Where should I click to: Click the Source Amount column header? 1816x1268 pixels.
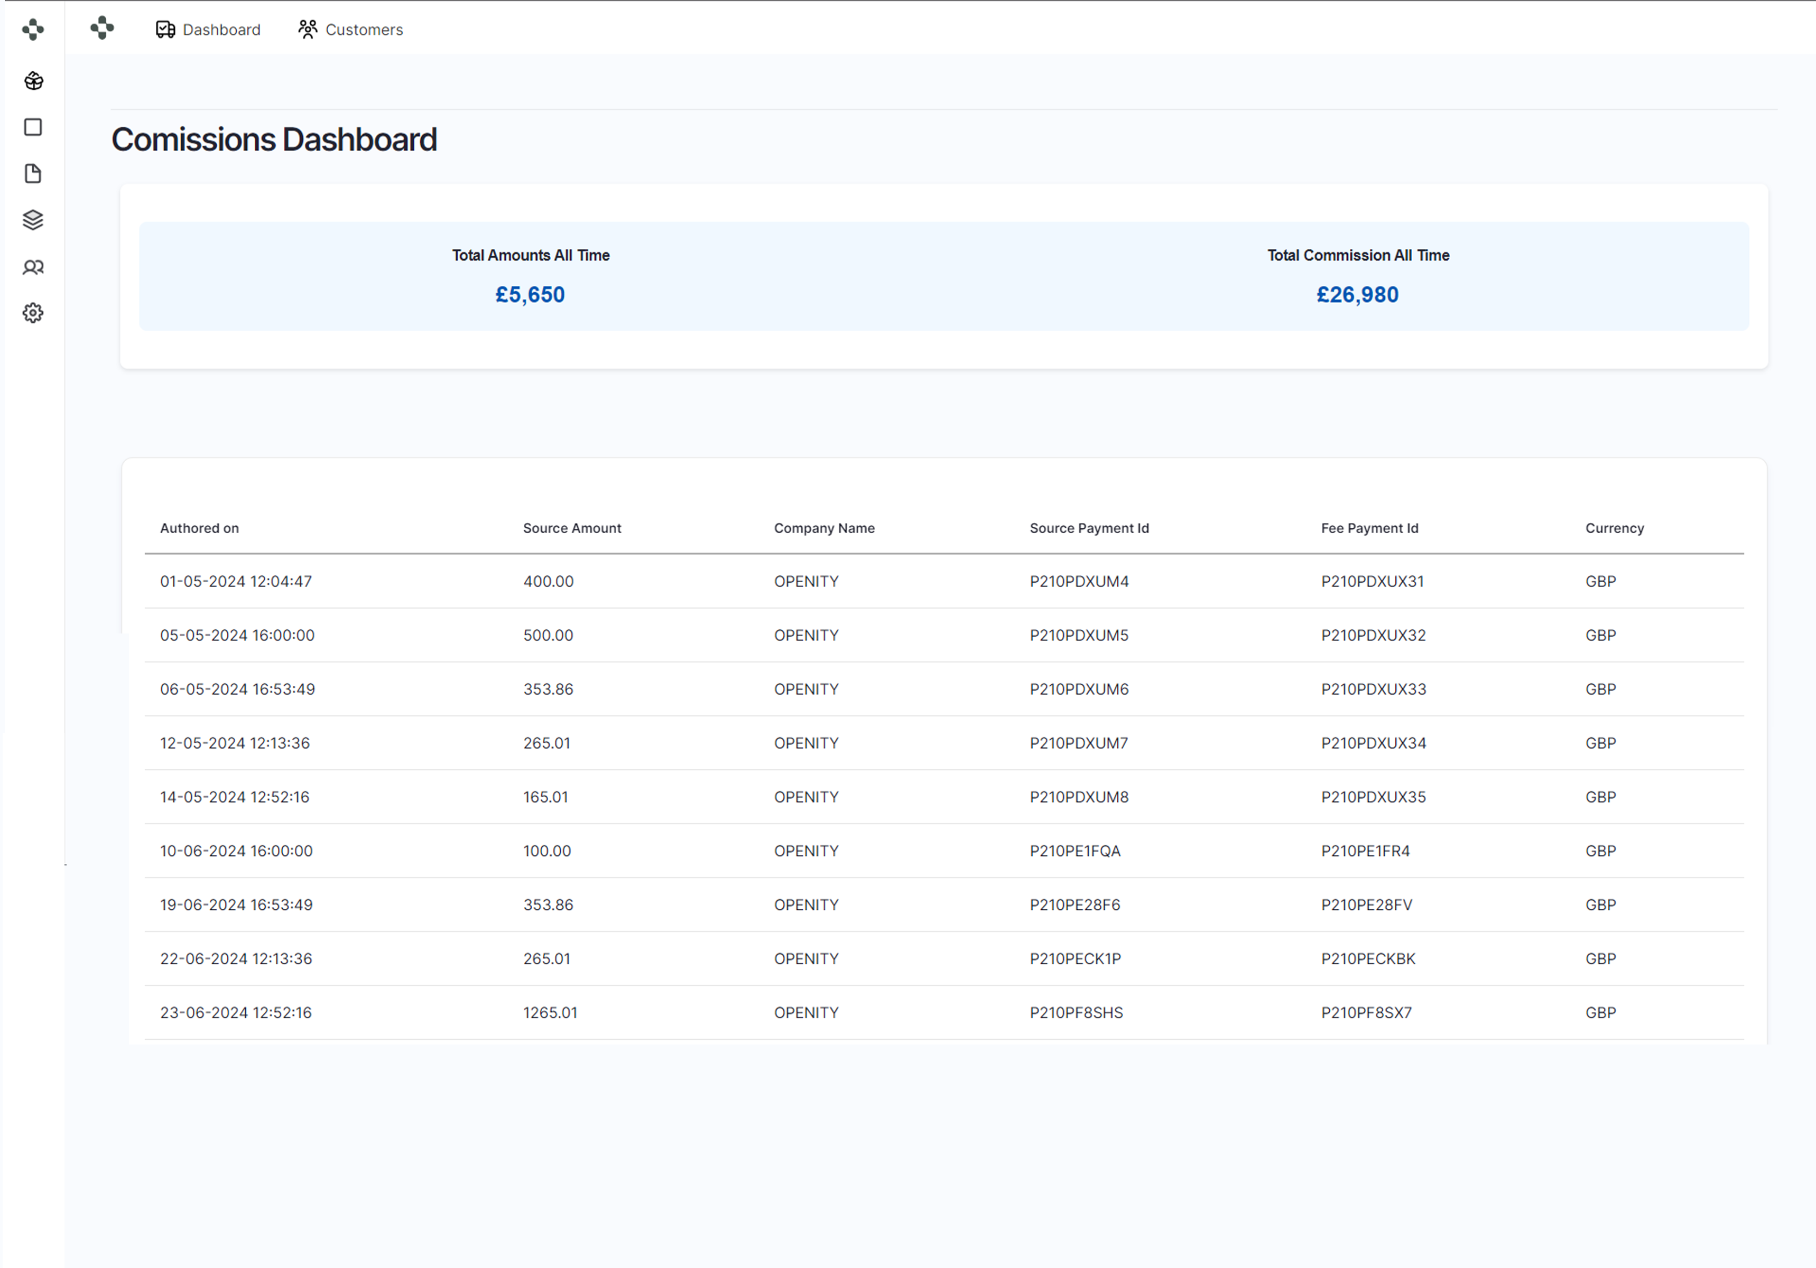point(572,528)
